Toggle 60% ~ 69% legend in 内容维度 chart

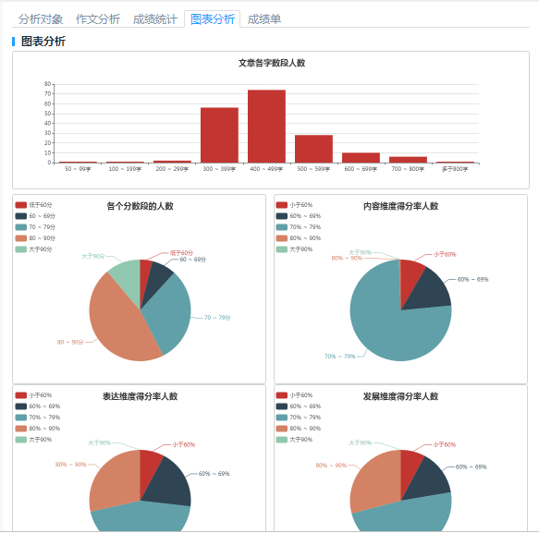[x=299, y=216]
